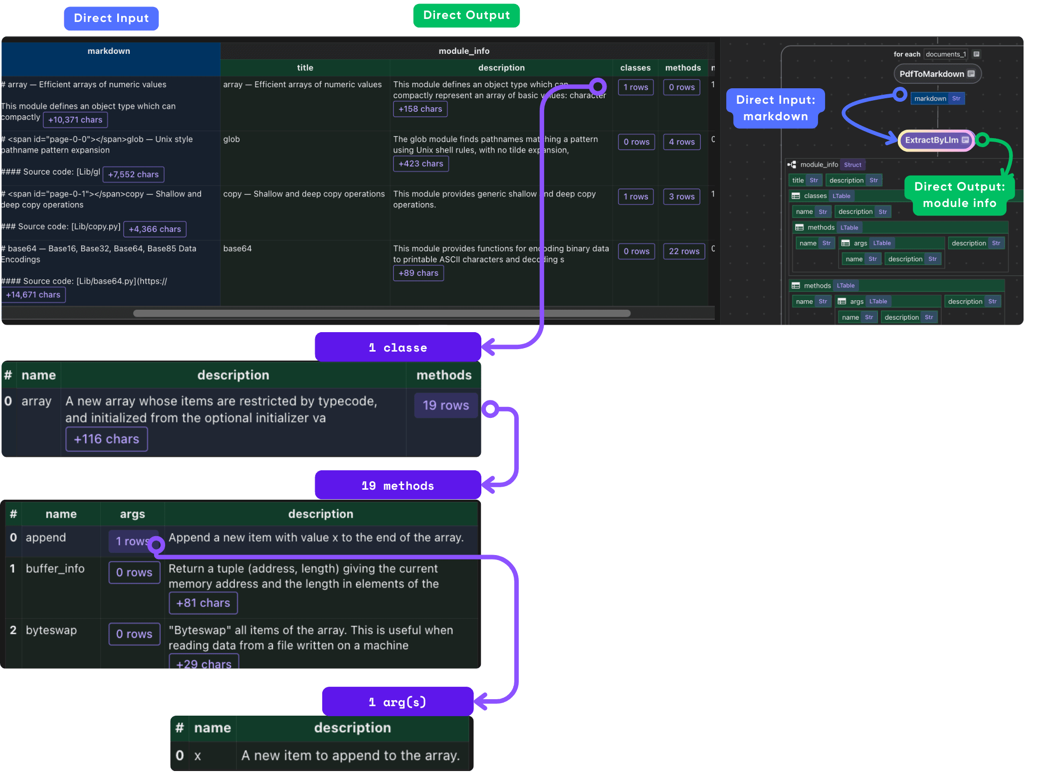Image resolution: width=1046 pixels, height=772 pixels.
Task: Click the Struct branch icon beside module_info
Action: pos(792,164)
